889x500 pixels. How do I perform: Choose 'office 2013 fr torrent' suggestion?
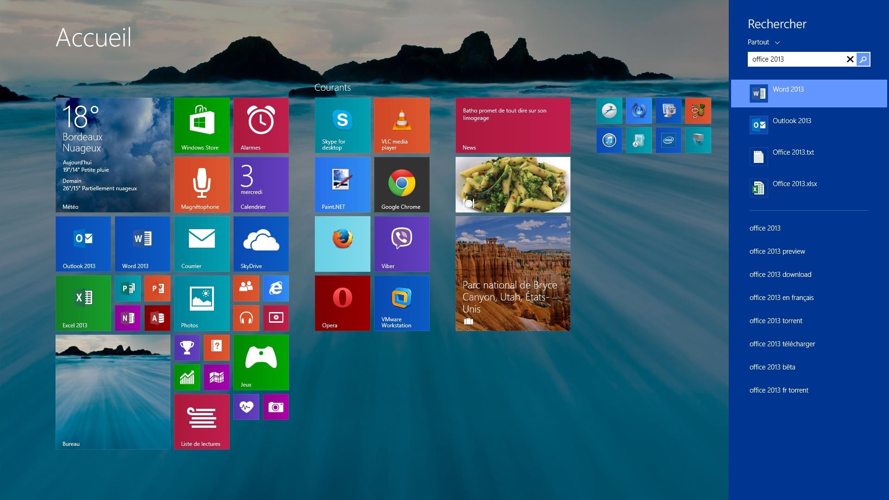(x=779, y=390)
